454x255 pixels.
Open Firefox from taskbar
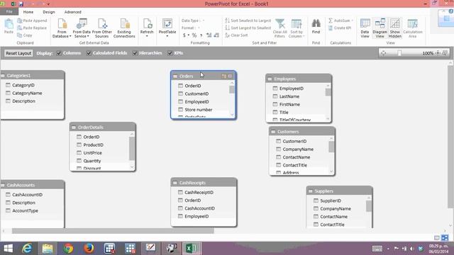point(89,249)
